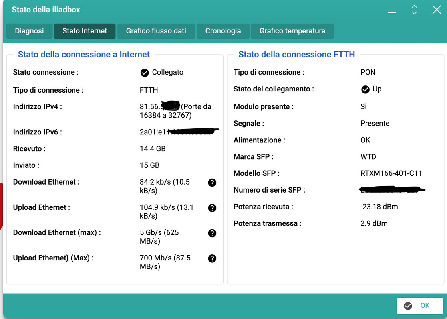Screen dimensions: 447x319
Task: Select the IPv4 address starting with 81.56
Action: pos(175,111)
